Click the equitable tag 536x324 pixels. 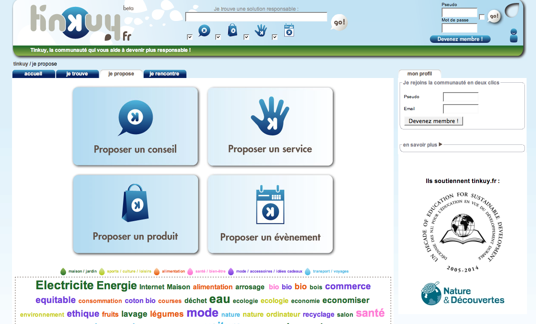(55, 300)
